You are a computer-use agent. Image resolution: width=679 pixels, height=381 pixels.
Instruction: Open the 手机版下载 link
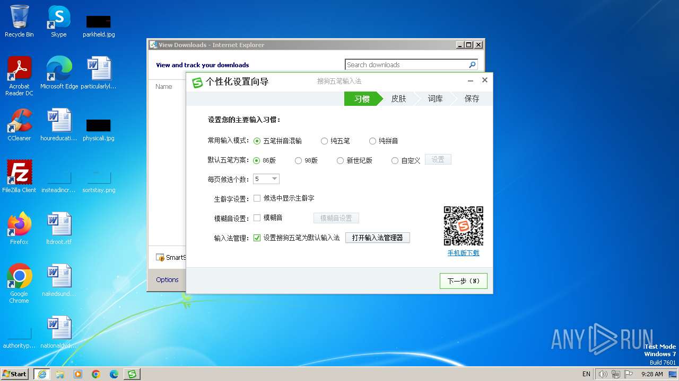[x=463, y=253]
